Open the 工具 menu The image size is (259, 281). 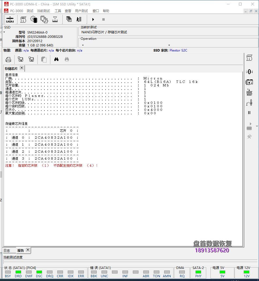click(58, 11)
